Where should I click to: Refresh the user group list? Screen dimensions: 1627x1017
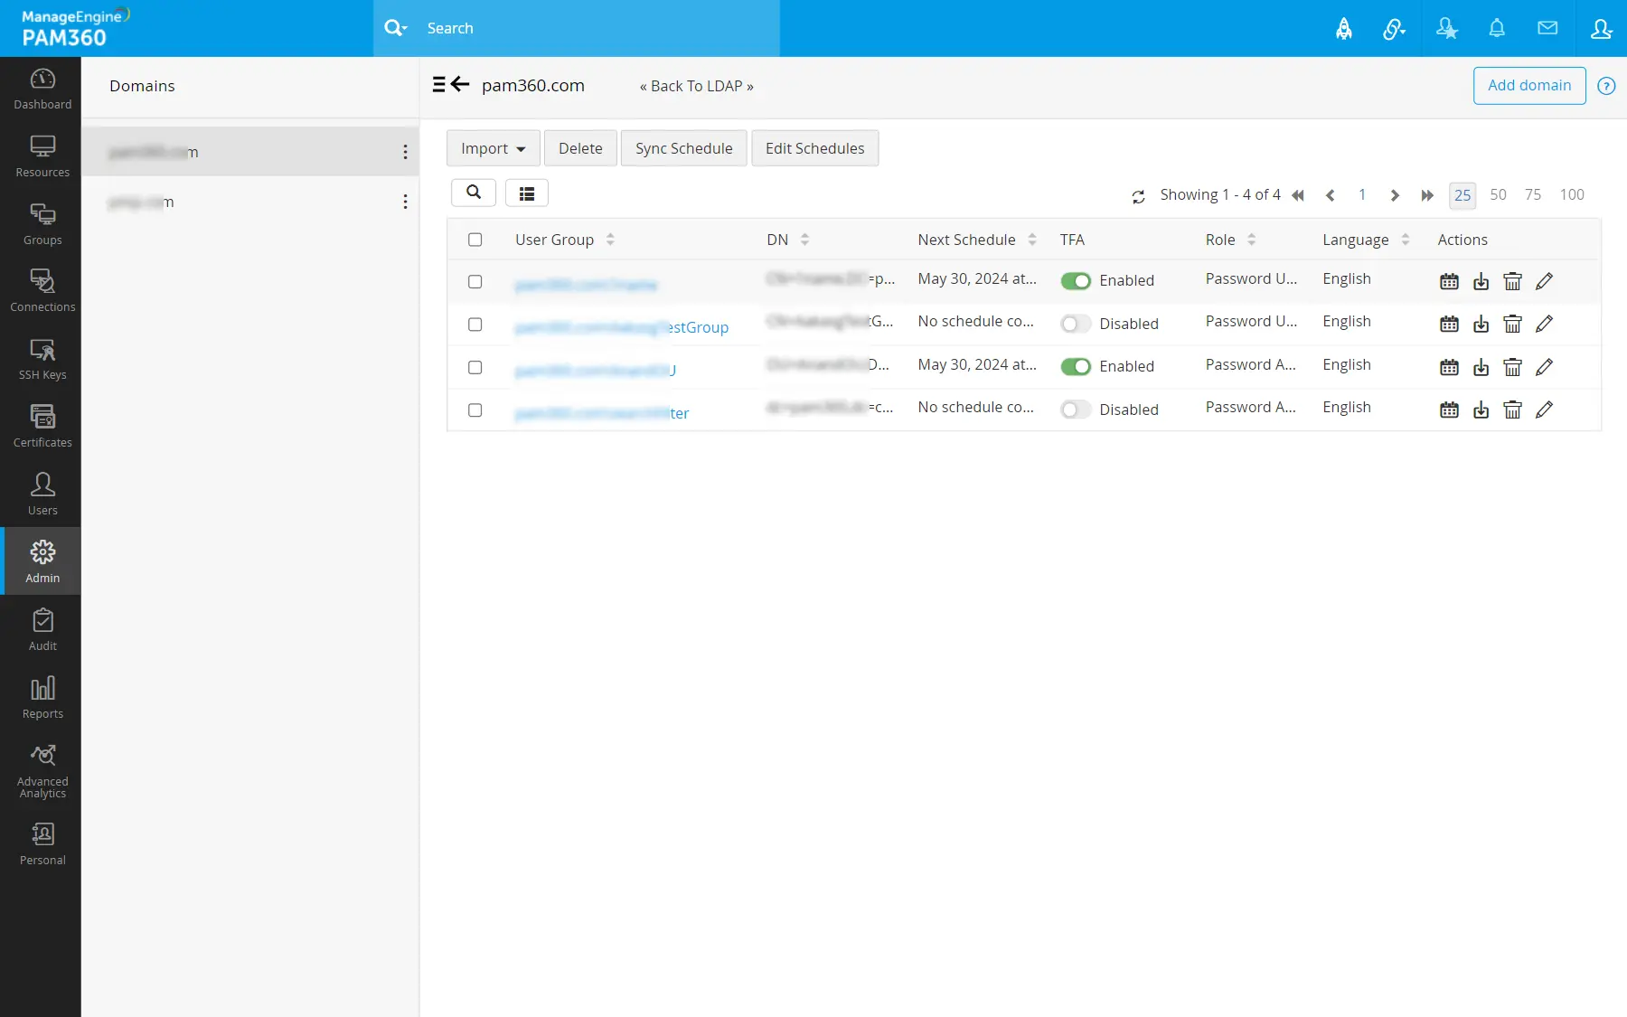tap(1138, 195)
